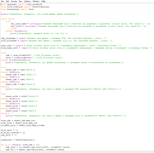Click the 'except FileNotFoundError:' line
Screen dimensions: 154x153
coord(16,60)
